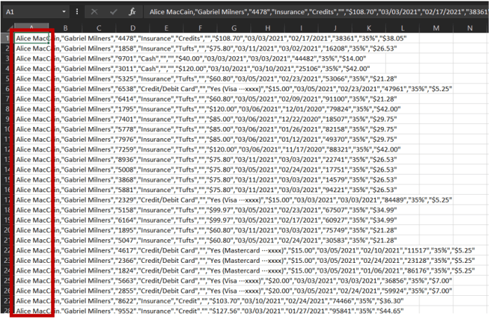Select column N header
The height and width of the screenshot is (319, 491).
470,28
